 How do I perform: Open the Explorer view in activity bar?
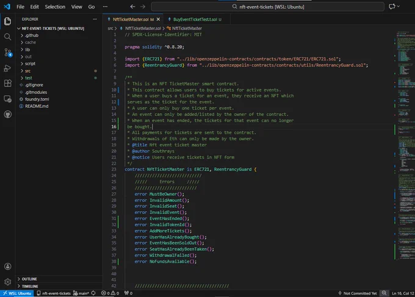8,21
